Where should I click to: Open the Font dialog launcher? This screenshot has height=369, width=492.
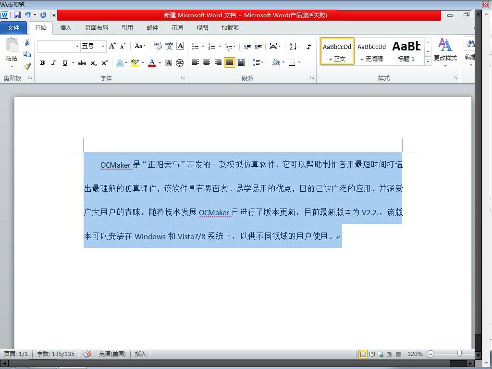(x=183, y=78)
